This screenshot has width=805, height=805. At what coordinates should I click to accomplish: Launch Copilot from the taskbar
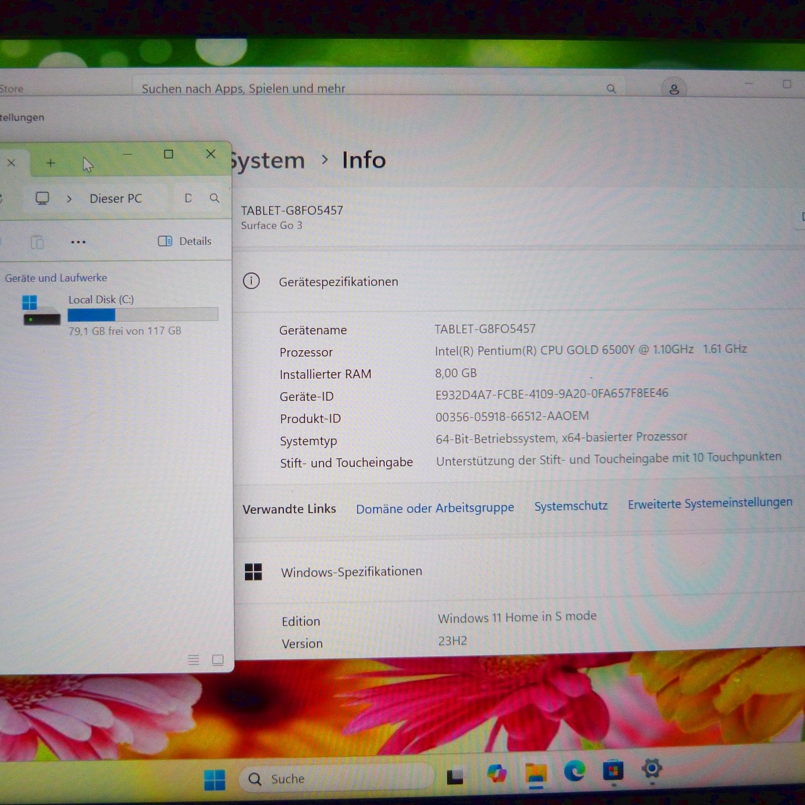tap(497, 773)
